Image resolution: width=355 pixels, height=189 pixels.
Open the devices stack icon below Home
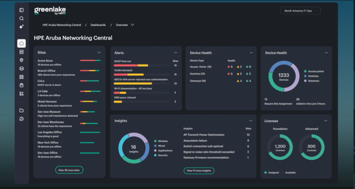(22, 52)
